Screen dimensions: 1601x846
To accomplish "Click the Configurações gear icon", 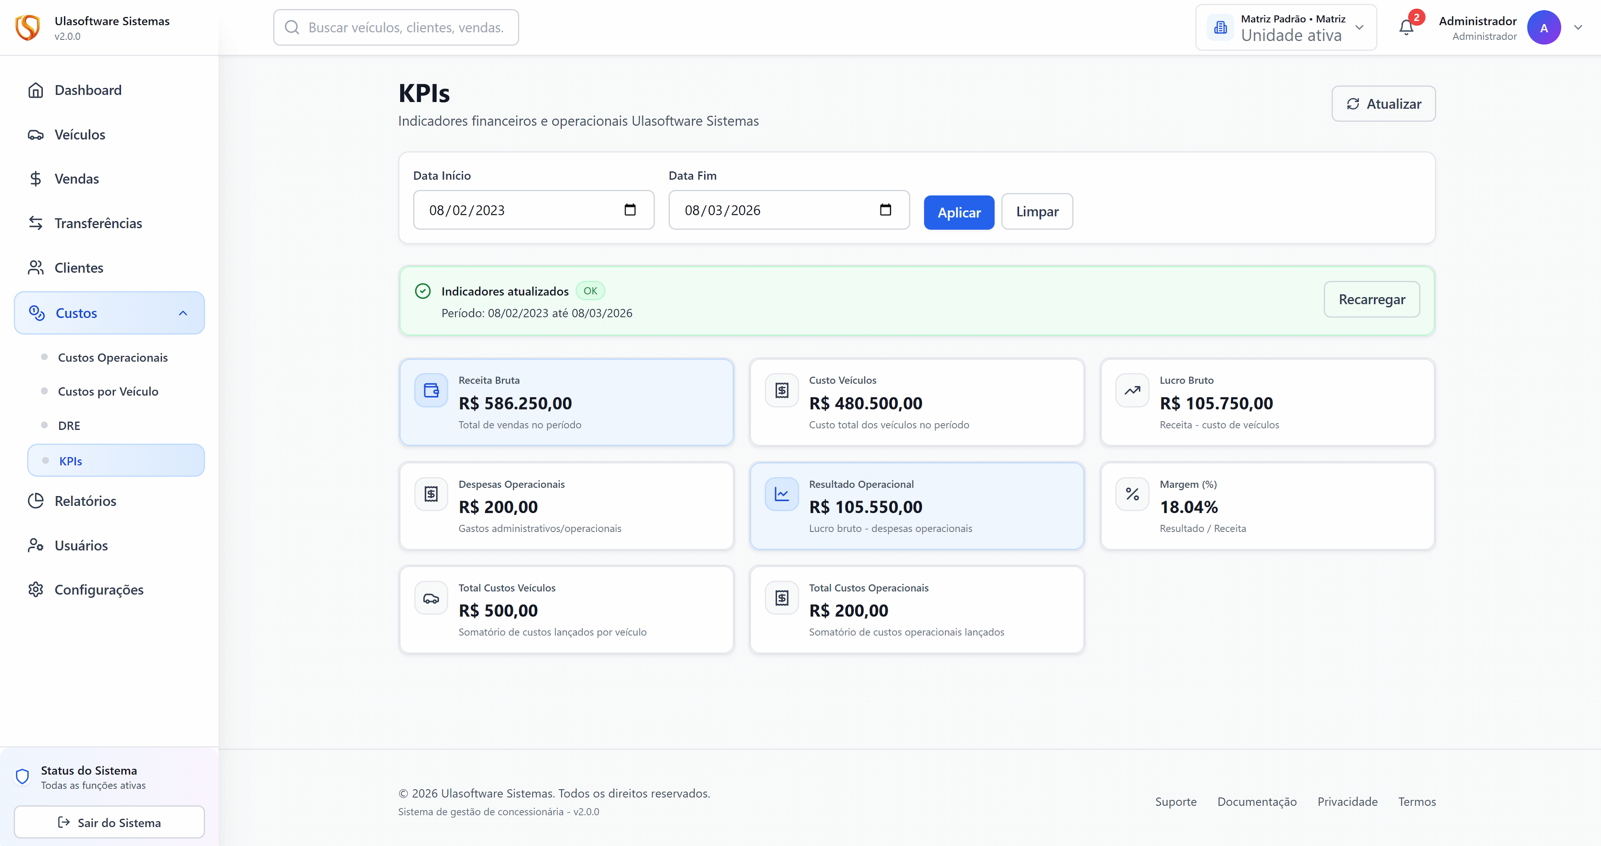I will coord(35,589).
